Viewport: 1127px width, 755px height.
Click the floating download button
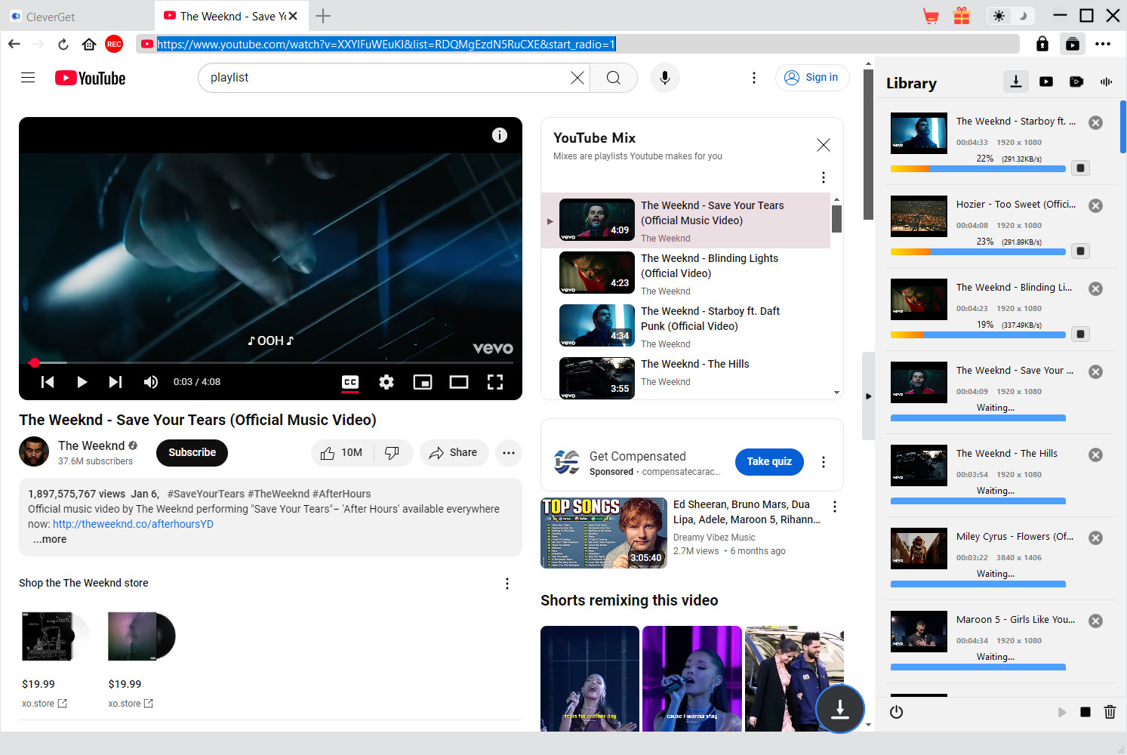pyautogui.click(x=840, y=709)
